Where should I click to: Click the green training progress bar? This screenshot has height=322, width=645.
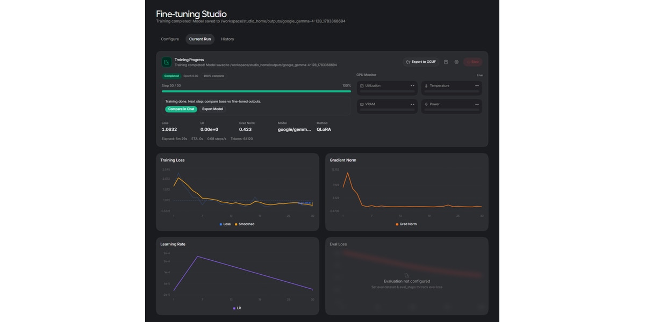[256, 91]
